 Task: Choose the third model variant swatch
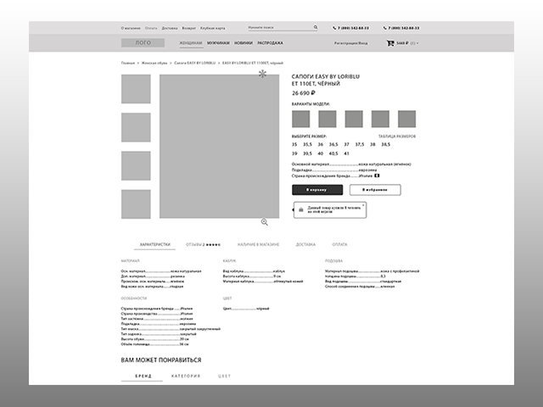[354, 119]
